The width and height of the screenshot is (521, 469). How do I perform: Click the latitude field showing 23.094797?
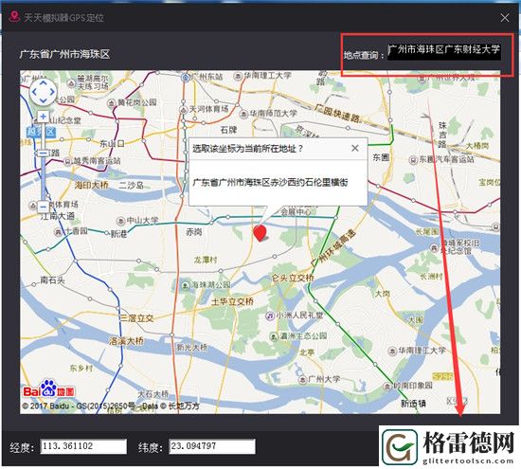(x=212, y=446)
